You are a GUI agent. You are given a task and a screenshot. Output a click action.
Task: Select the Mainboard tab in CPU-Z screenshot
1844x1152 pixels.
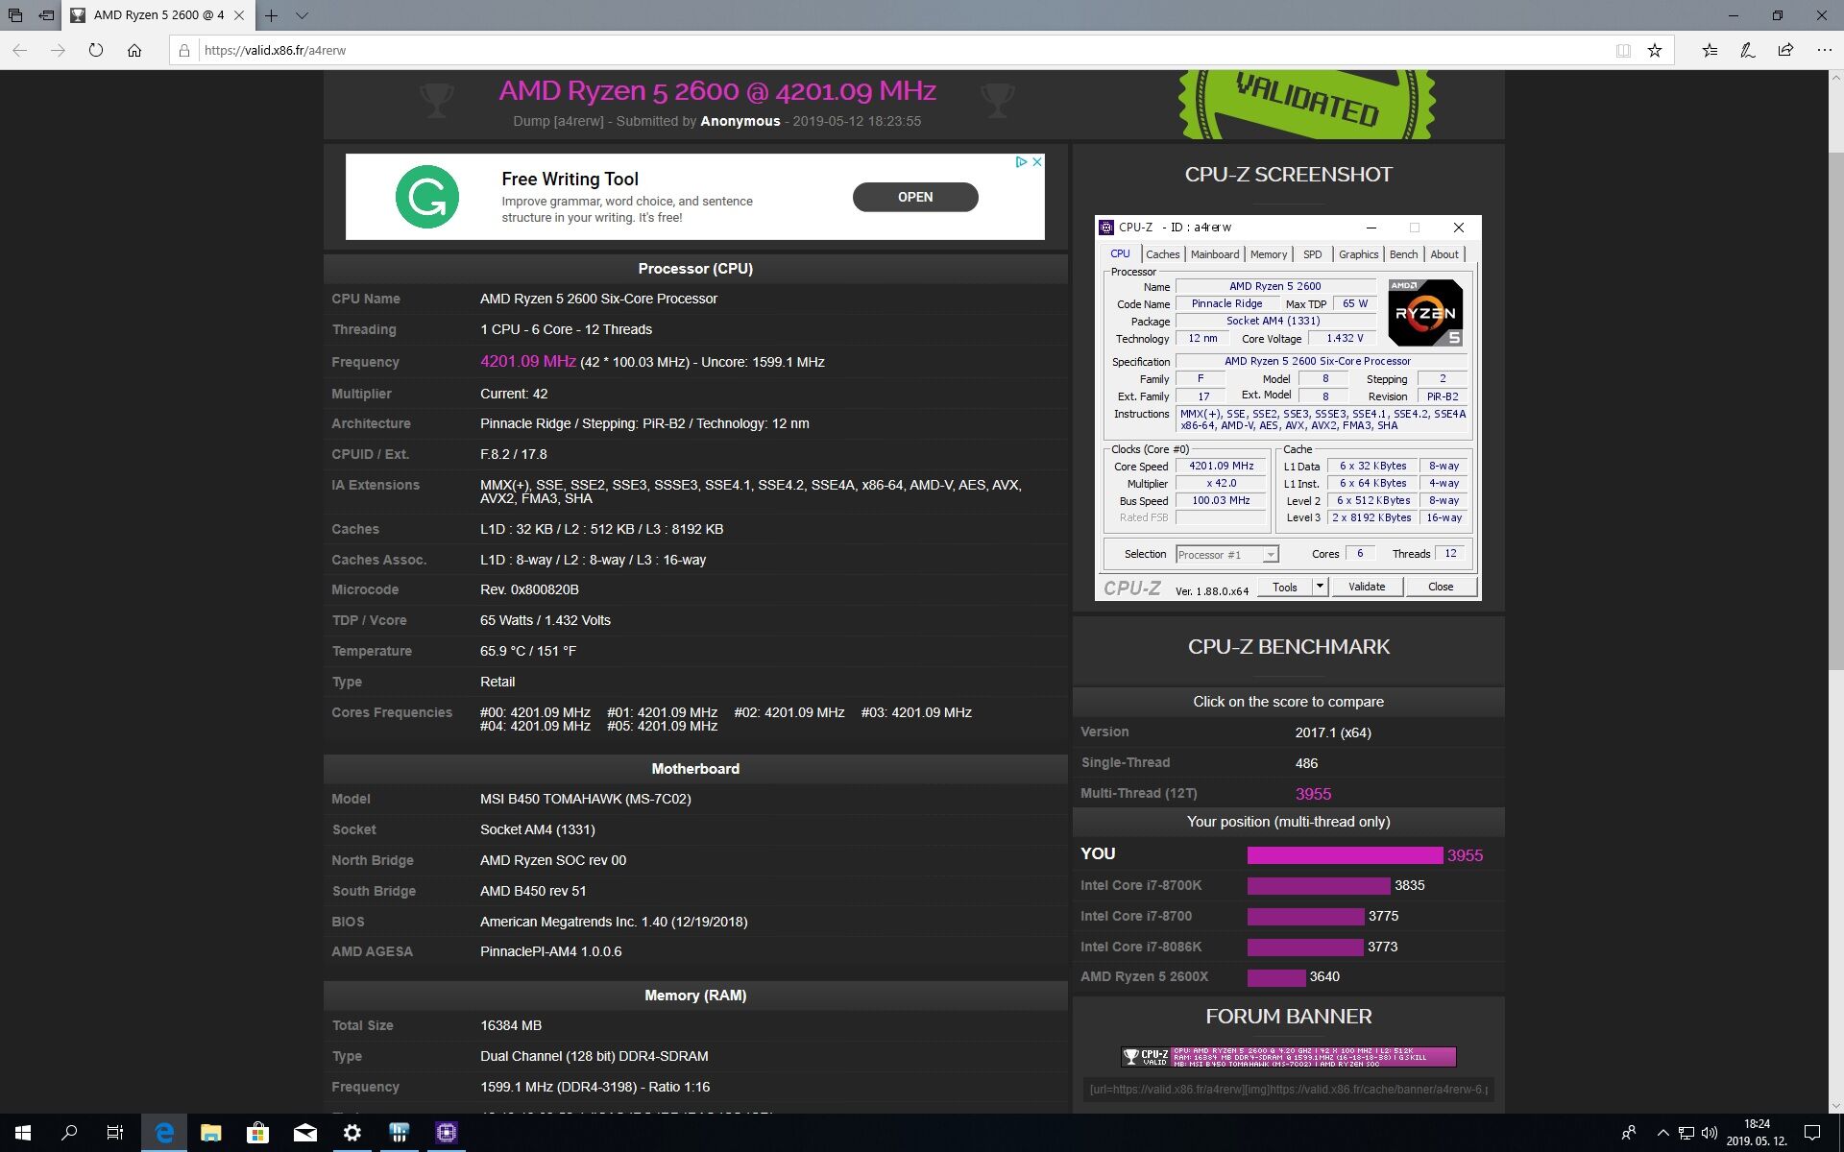pos(1215,254)
